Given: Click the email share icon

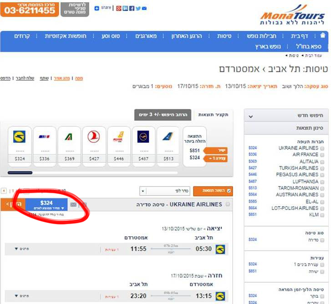Looking at the screenshot, I should click(144, 9).
